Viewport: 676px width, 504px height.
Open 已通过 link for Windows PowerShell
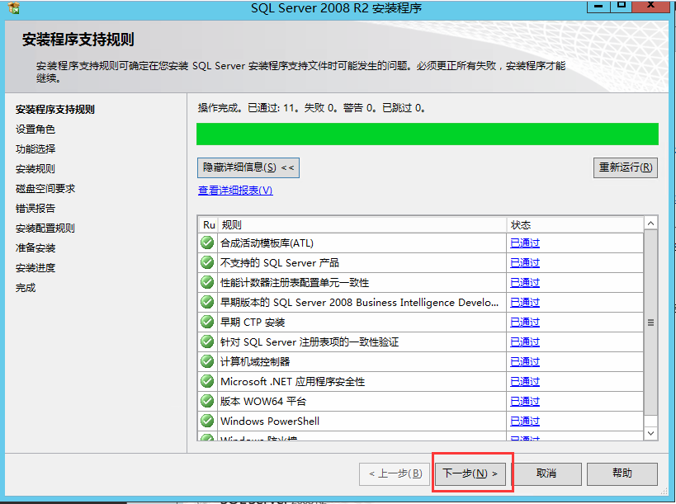pos(525,422)
